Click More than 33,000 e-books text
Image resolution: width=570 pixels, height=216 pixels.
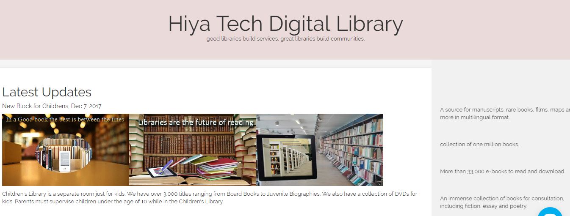[x=503, y=171]
